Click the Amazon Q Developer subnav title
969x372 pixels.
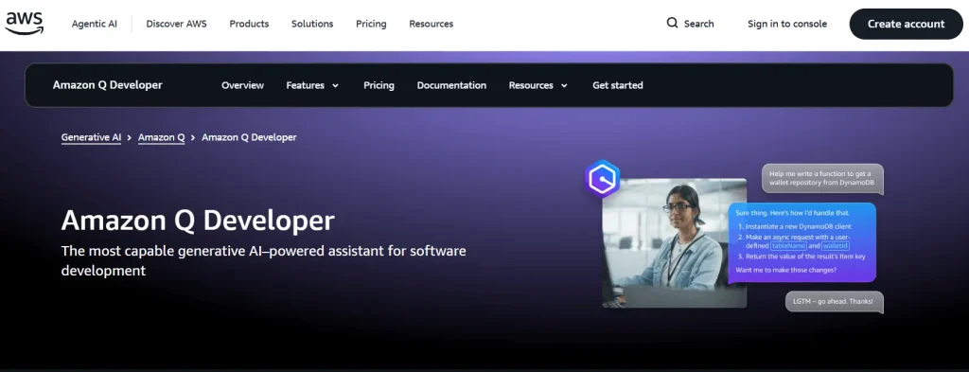(108, 85)
